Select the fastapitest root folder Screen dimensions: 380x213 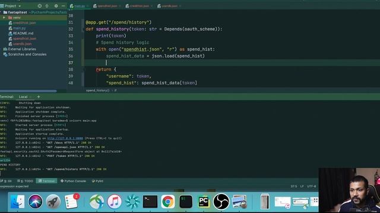point(17,12)
